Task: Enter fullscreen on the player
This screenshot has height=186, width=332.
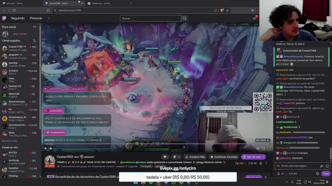Action: click(x=269, y=148)
